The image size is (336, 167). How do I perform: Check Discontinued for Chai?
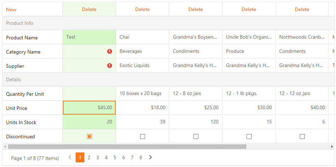[x=143, y=137]
